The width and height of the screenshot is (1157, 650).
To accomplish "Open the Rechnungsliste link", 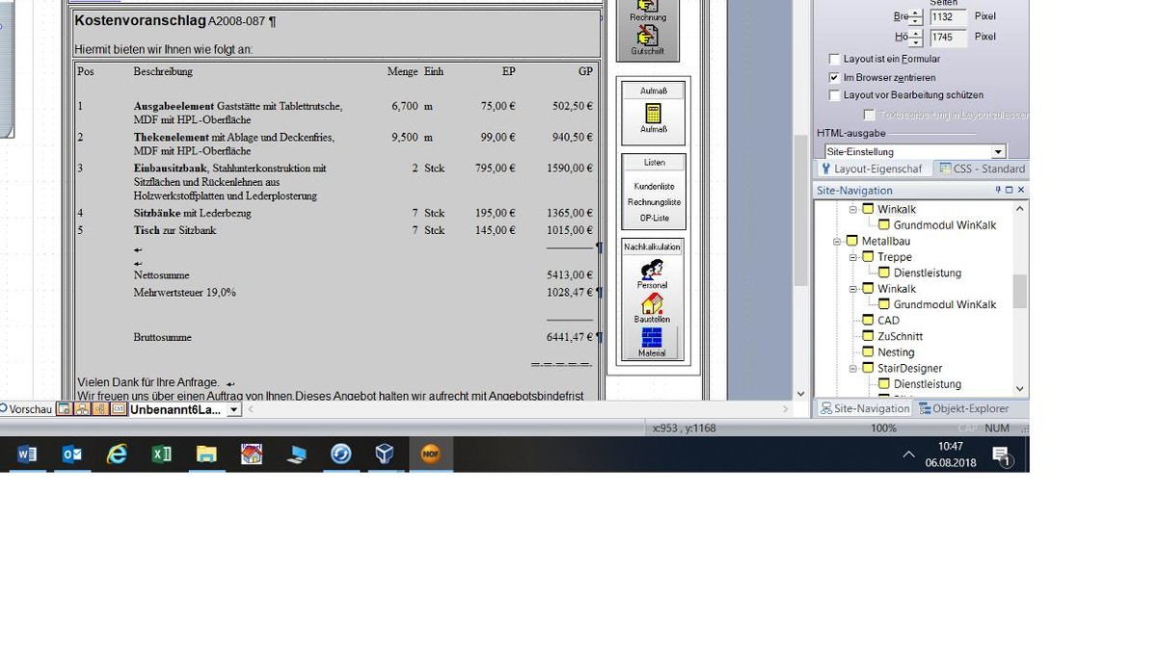I will [654, 202].
